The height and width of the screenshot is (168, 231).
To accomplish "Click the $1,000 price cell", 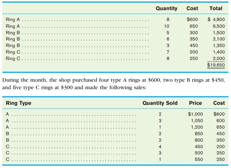I will [x=196, y=114].
